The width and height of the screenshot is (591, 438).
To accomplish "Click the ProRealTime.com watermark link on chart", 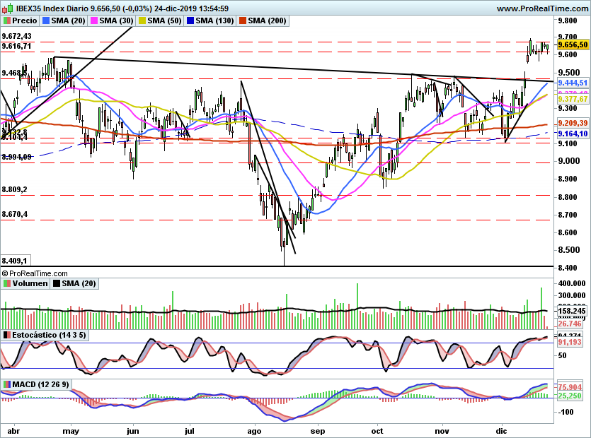I will (35, 271).
